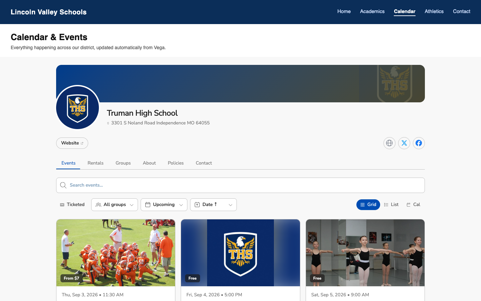The image size is (481, 301).
Task: Click the Truman High School round logo
Action: pos(77,108)
